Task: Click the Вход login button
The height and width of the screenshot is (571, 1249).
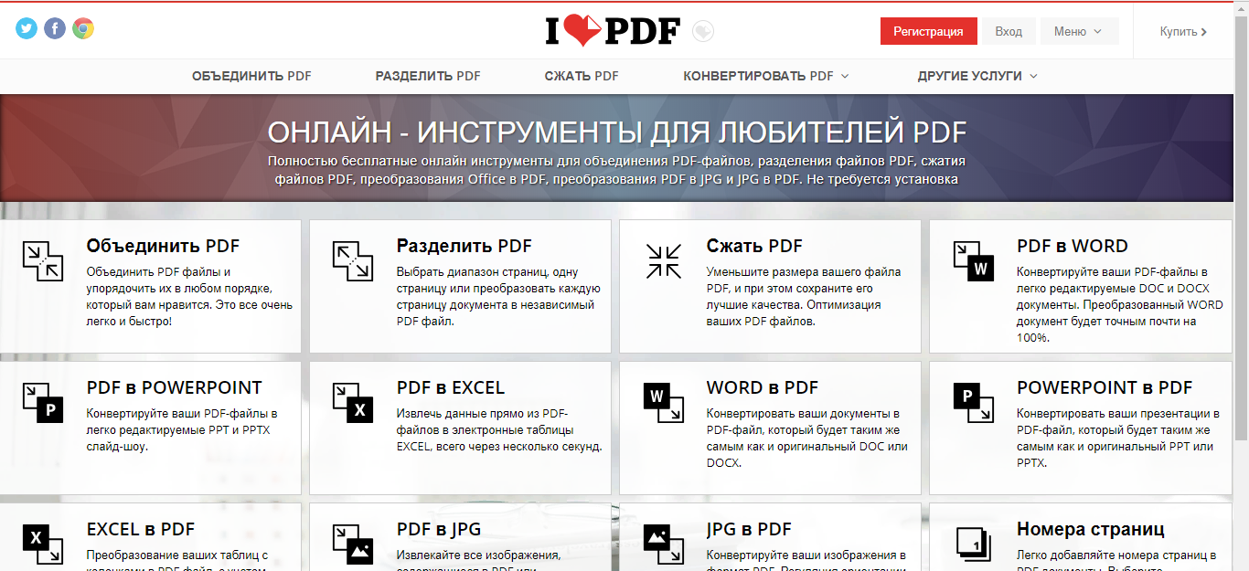Action: pyautogui.click(x=1009, y=31)
